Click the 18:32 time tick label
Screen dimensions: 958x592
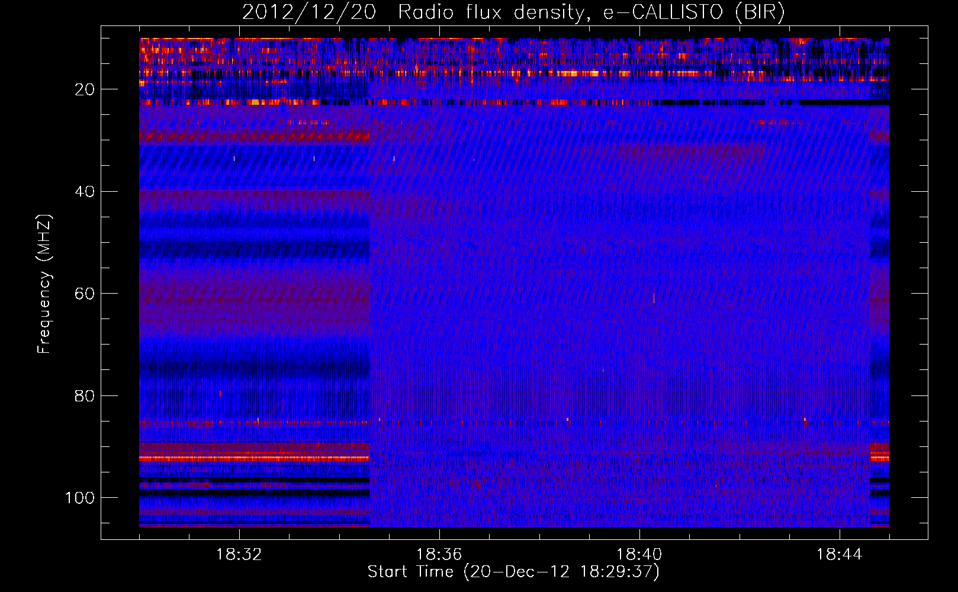(x=239, y=555)
